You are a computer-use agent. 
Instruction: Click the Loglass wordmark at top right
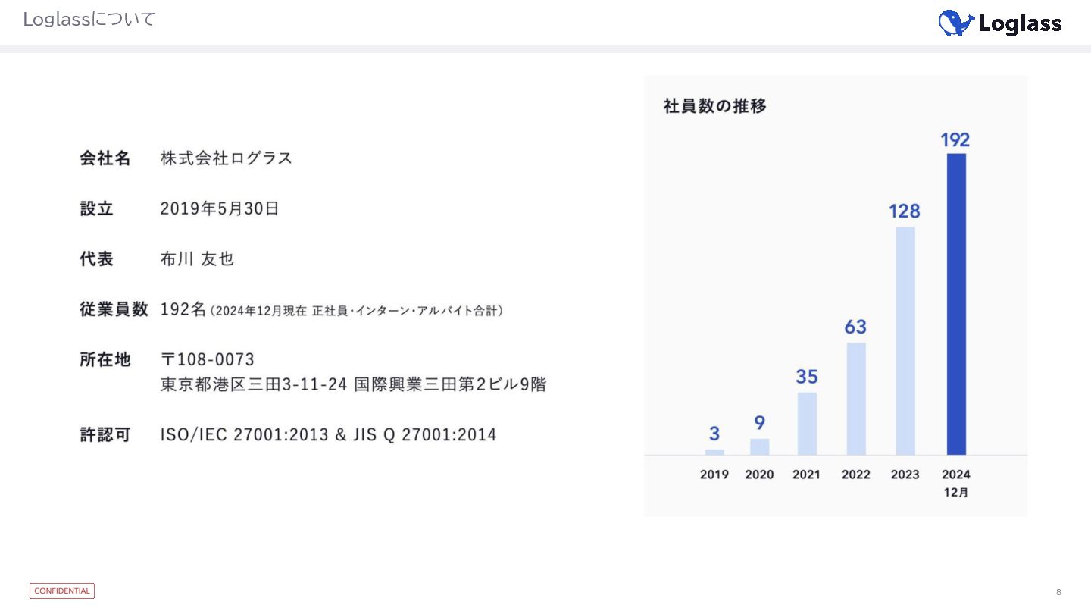1020,24
